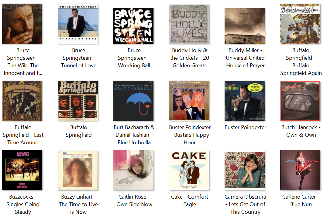Select the 'Cake - Comfort Eagle' text label

(190, 200)
